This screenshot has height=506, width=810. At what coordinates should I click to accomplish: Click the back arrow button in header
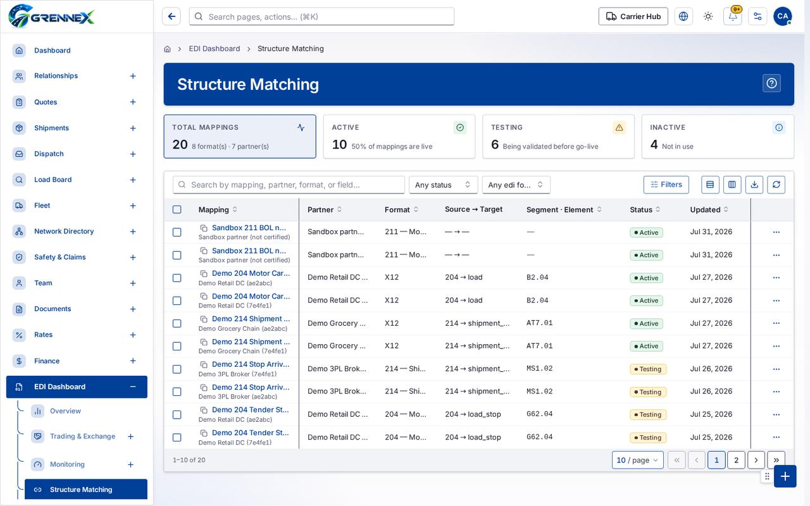pos(171,16)
